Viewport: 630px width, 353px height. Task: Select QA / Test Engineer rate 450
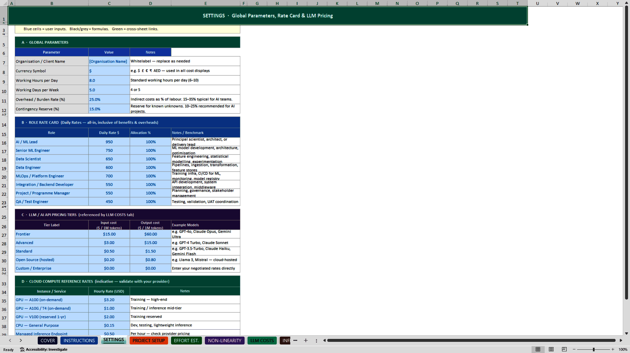tap(109, 201)
